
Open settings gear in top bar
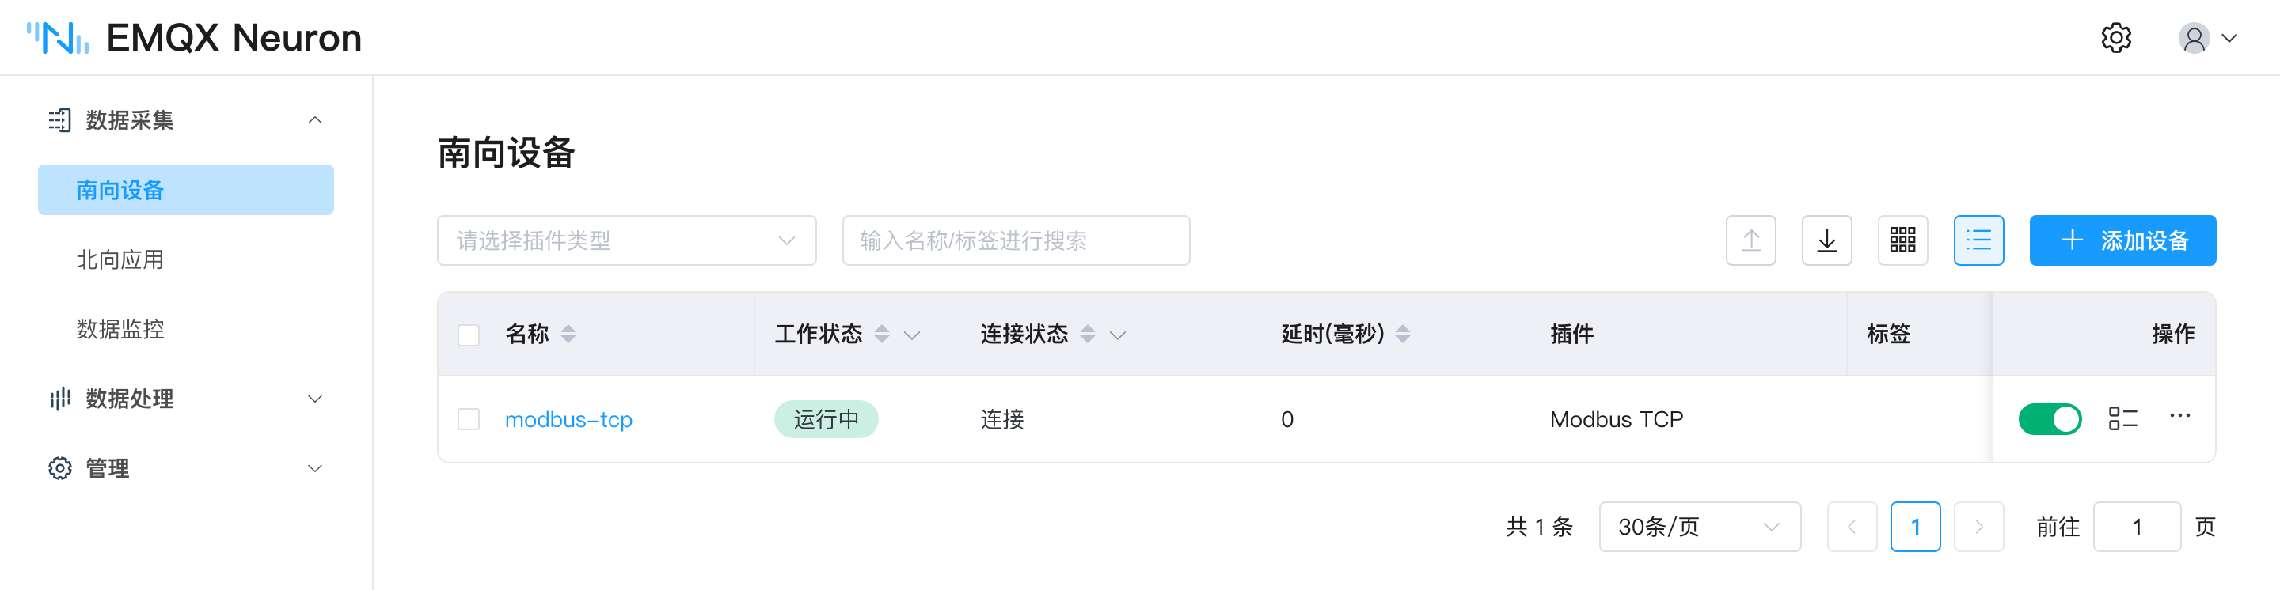pos(2115,38)
